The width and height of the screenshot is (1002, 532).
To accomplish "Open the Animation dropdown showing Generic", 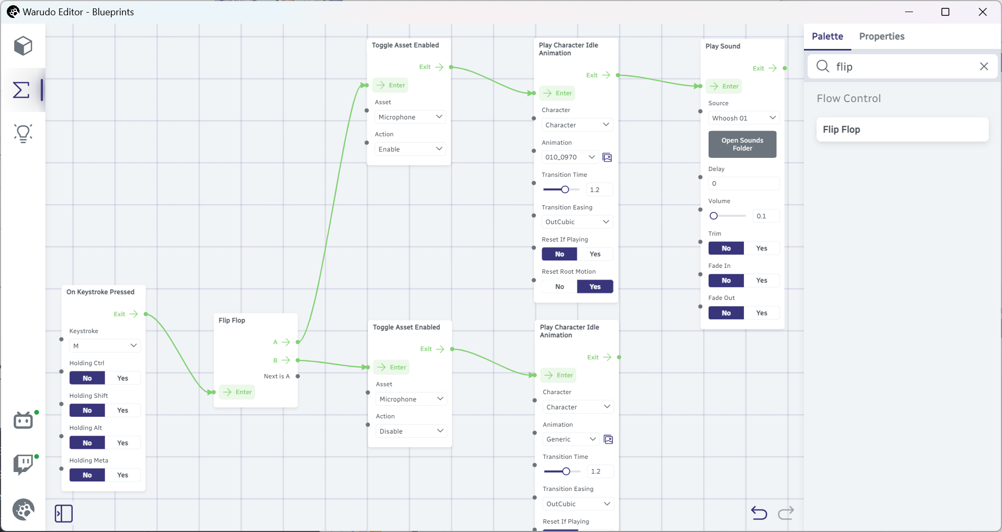I will tap(571, 439).
